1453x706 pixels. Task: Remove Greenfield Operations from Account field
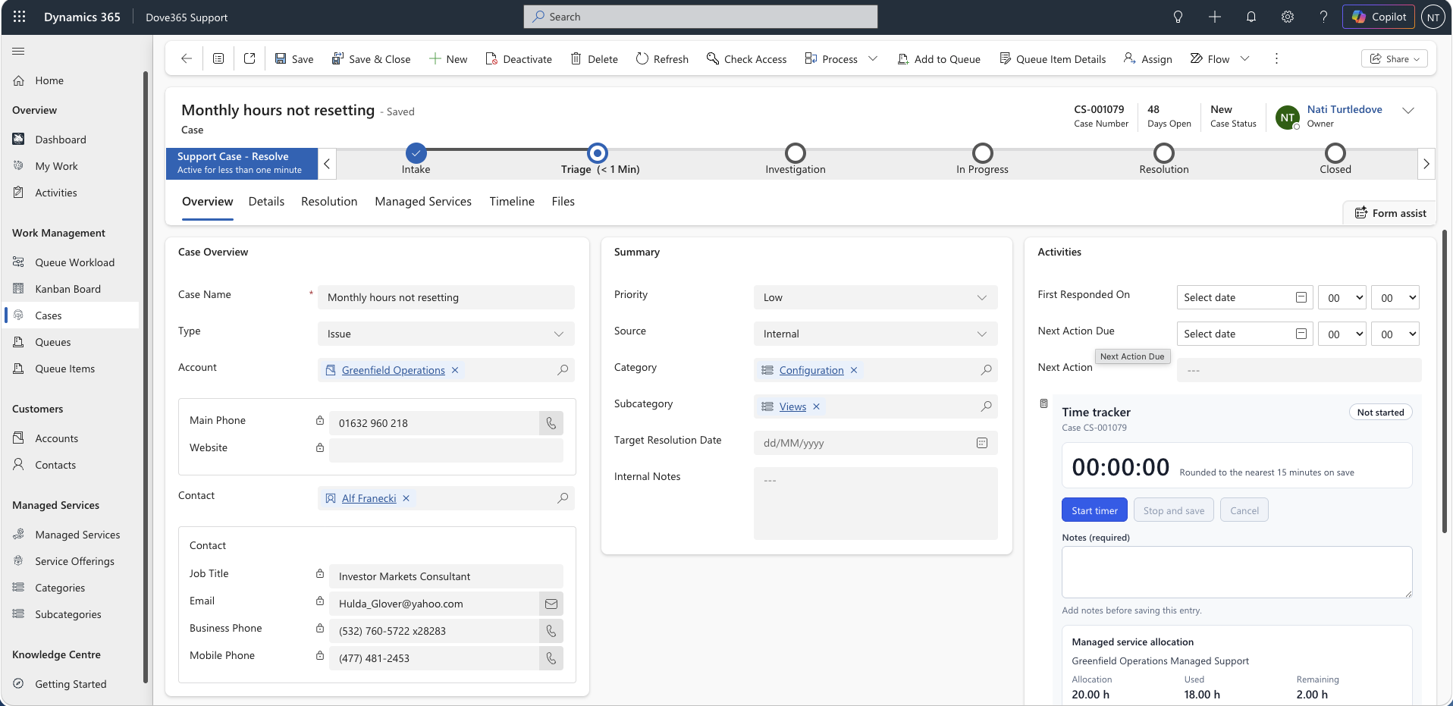pyautogui.click(x=455, y=370)
